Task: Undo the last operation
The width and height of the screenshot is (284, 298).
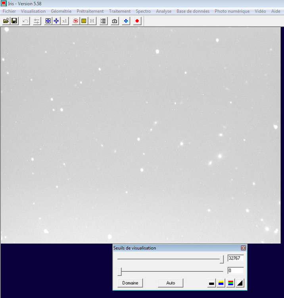Action: (x=25, y=21)
